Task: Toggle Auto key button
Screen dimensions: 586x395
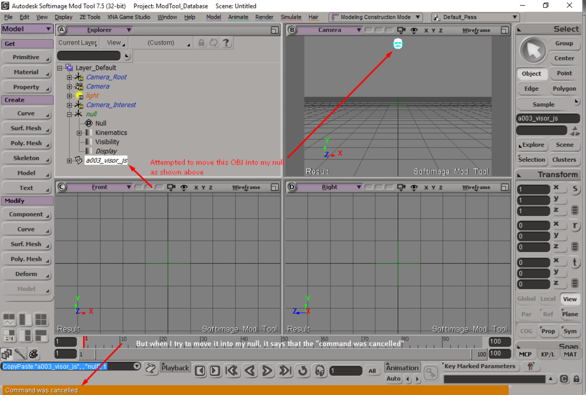Action: click(393, 378)
